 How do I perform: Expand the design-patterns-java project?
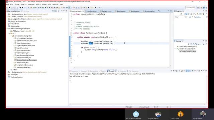point(7,14)
